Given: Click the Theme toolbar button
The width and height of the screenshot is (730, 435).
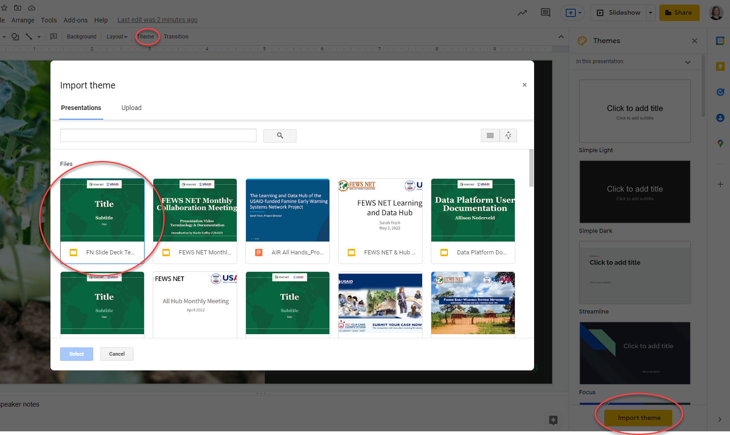Looking at the screenshot, I should (145, 37).
